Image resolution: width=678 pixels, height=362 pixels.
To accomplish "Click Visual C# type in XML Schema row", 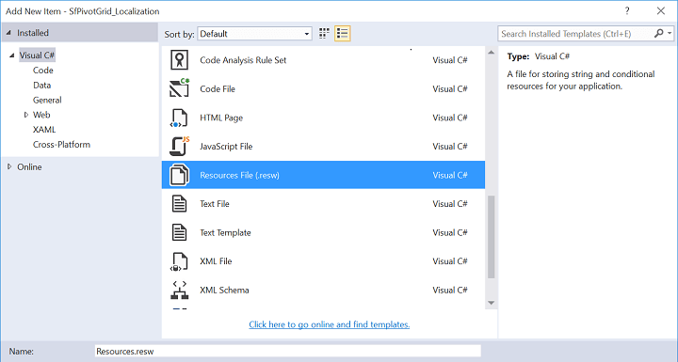I will pyautogui.click(x=450, y=290).
